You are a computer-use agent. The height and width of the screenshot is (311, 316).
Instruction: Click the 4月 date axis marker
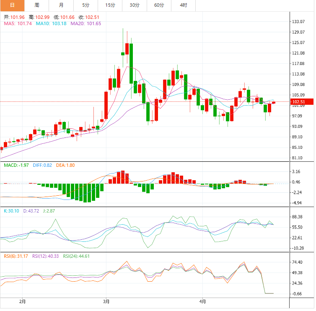(202, 302)
